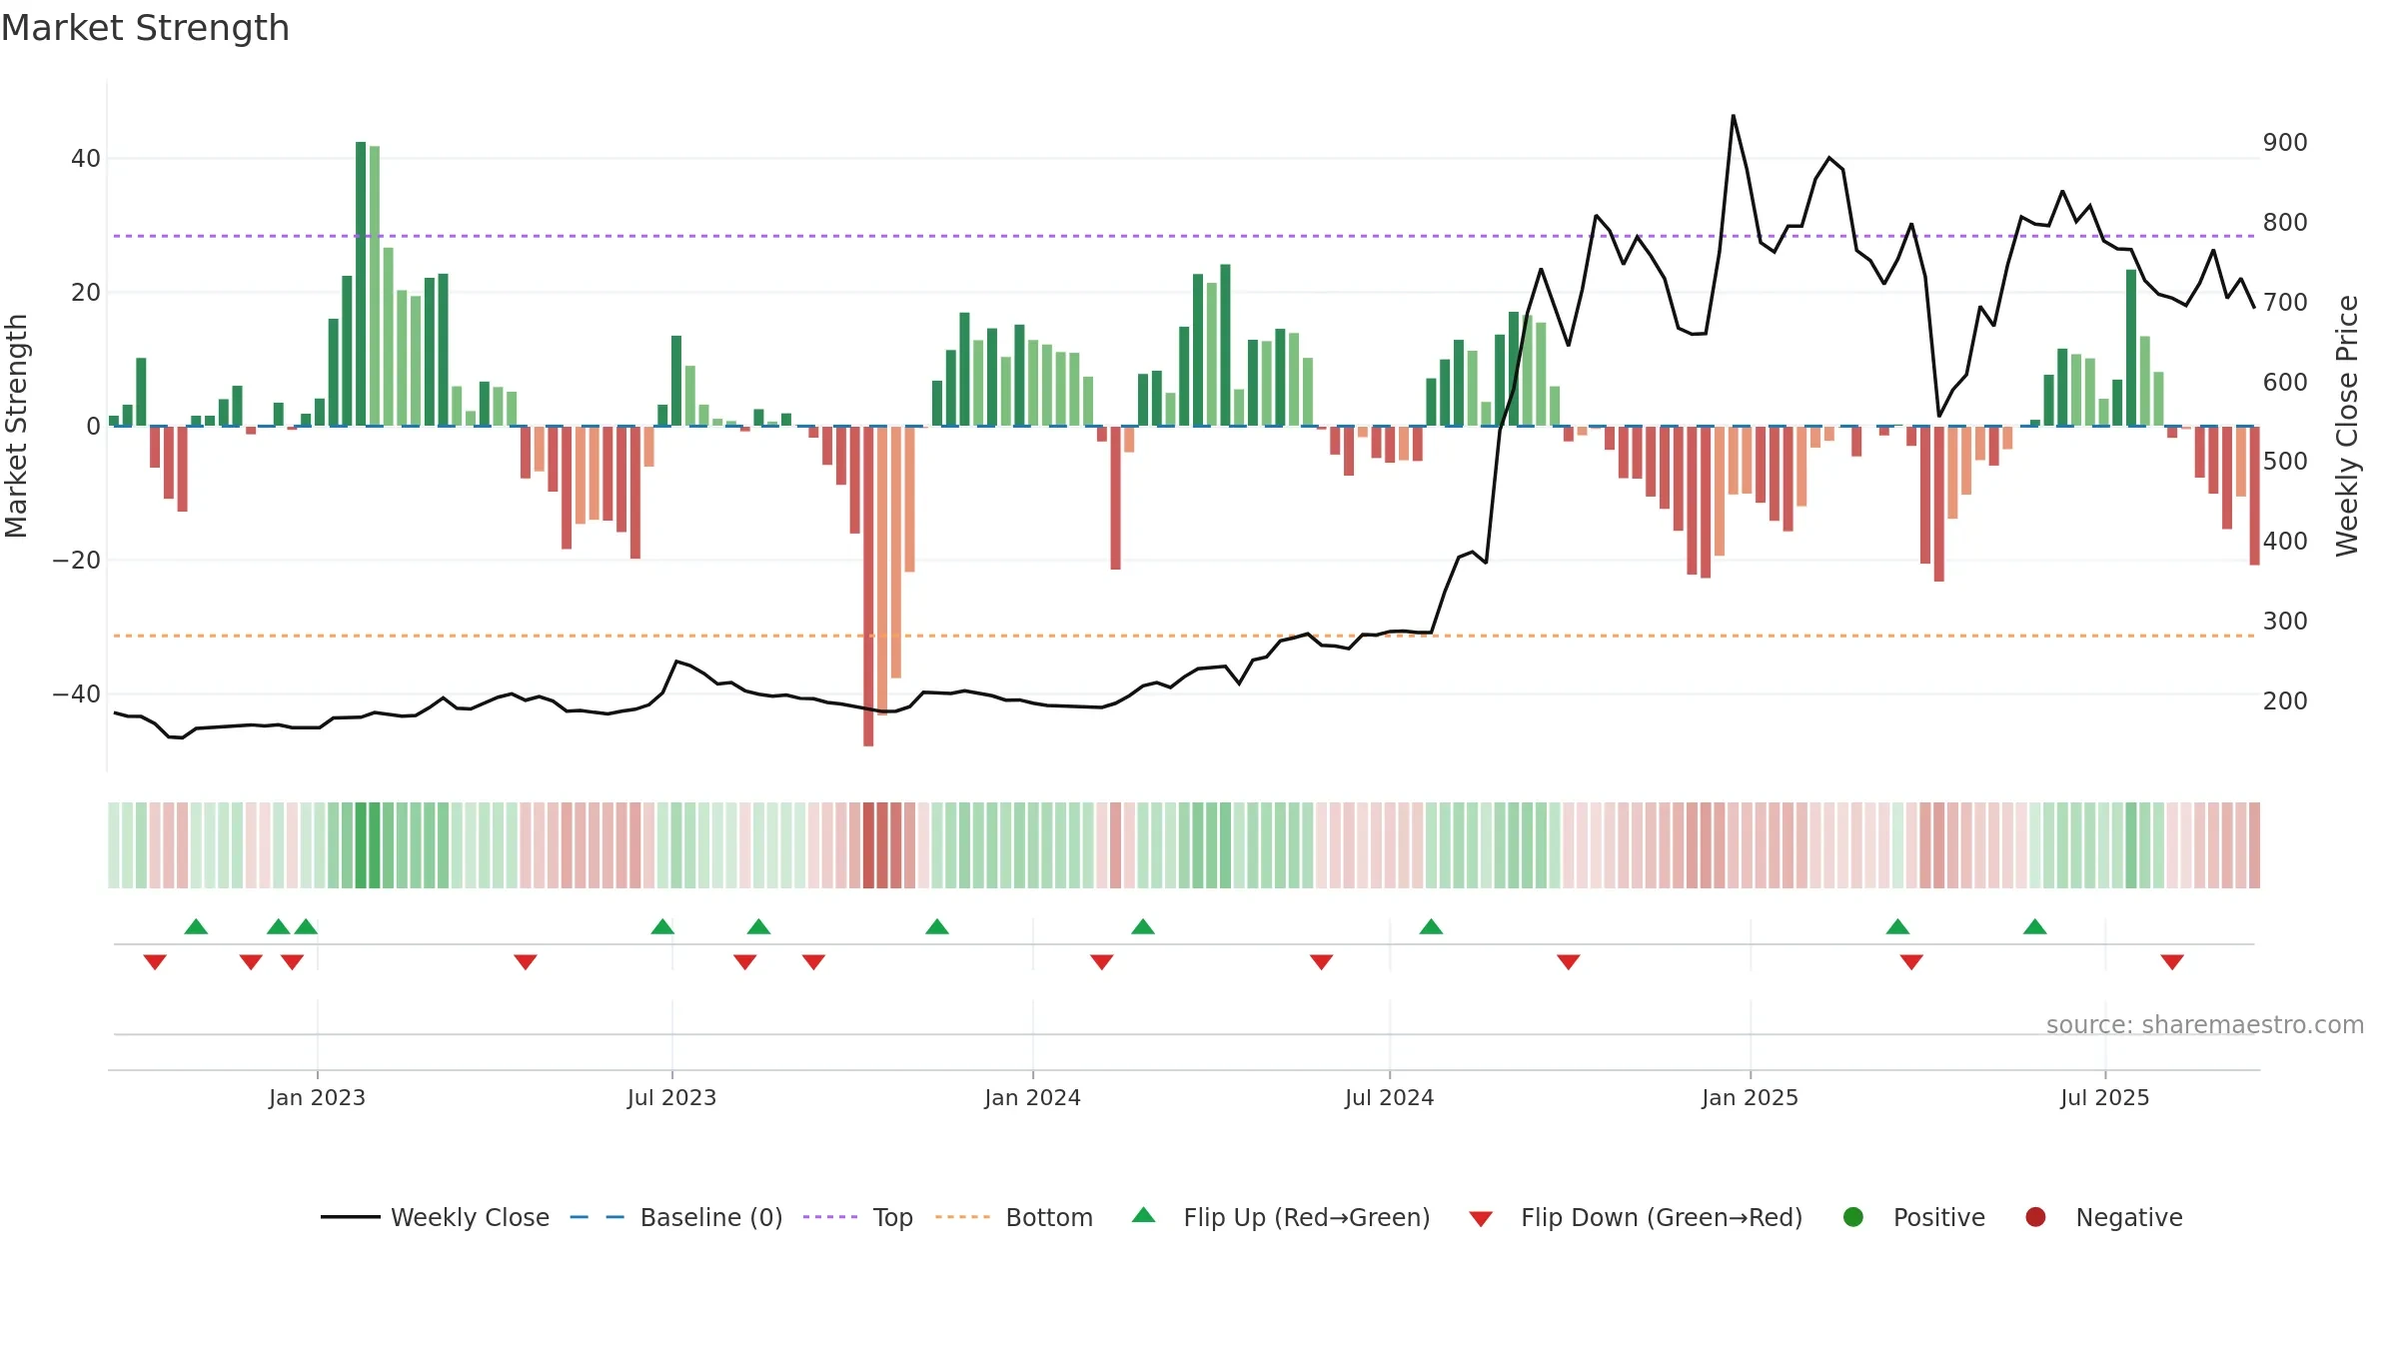Image resolution: width=2398 pixels, height=1349 pixels.
Task: Toggle the Negative legend entry
Action: click(2103, 1217)
